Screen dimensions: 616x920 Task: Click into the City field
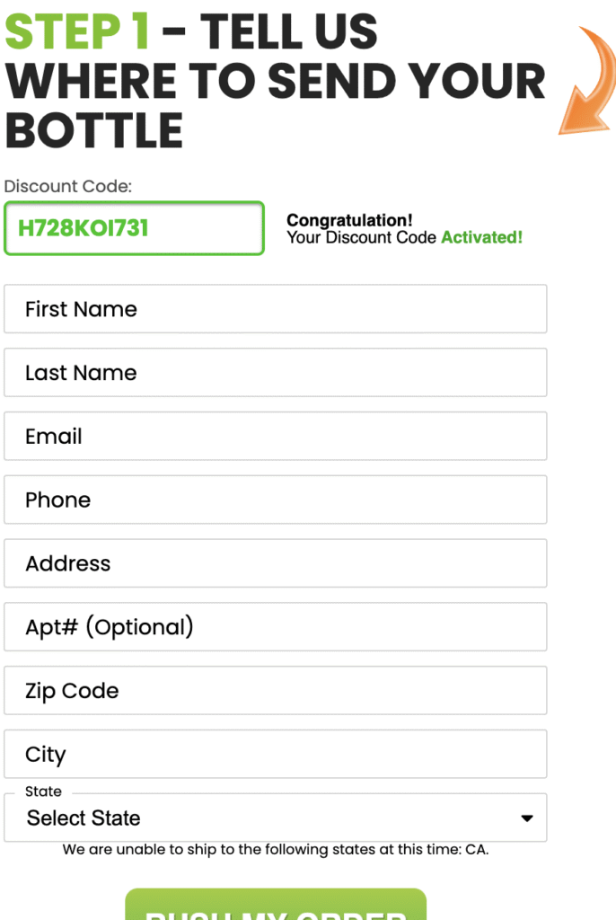coord(275,755)
